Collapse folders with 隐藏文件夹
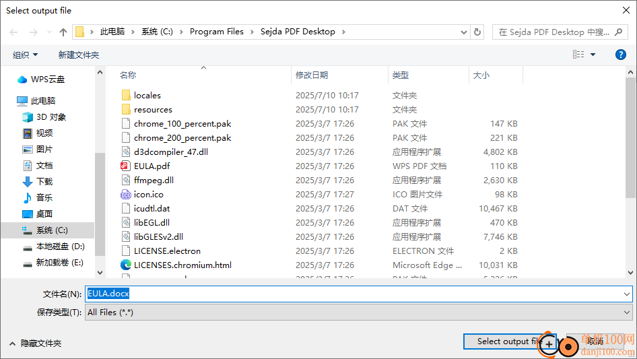The image size is (637, 359). click(35, 344)
